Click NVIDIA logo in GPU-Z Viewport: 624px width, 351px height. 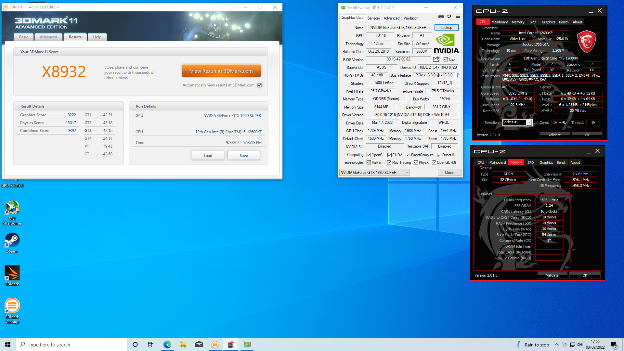(x=446, y=44)
